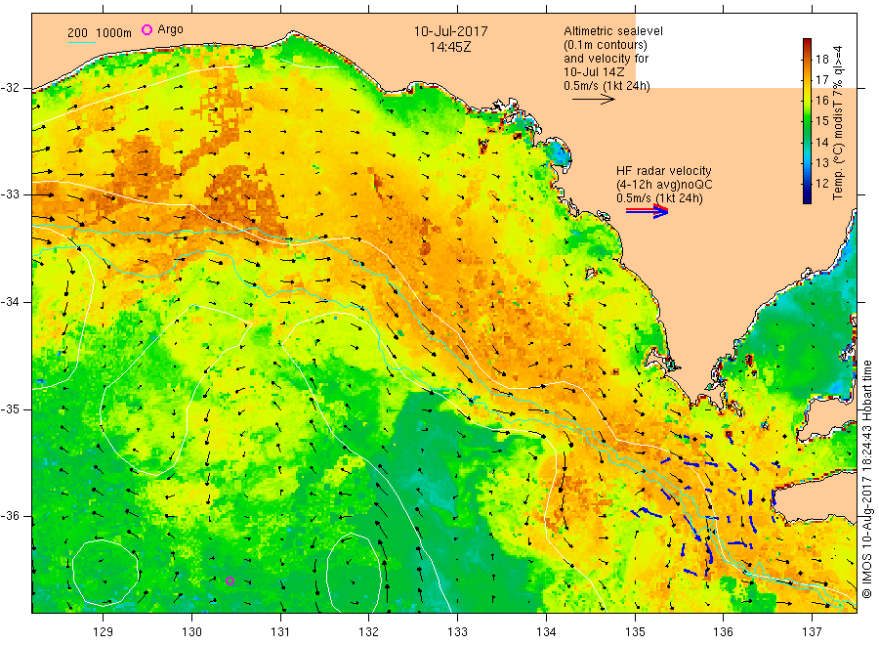This screenshot has width=879, height=645.
Task: Click the 133 longitude label
Action: [x=457, y=632]
